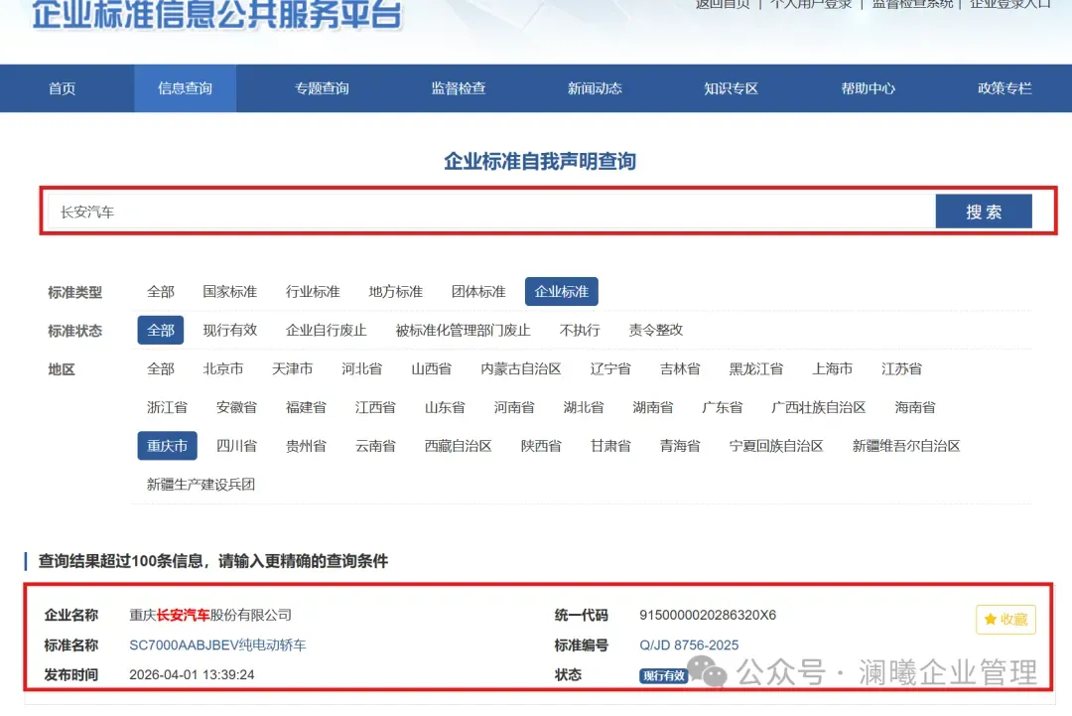Focus the search box containing 长安汽车

(x=491, y=212)
